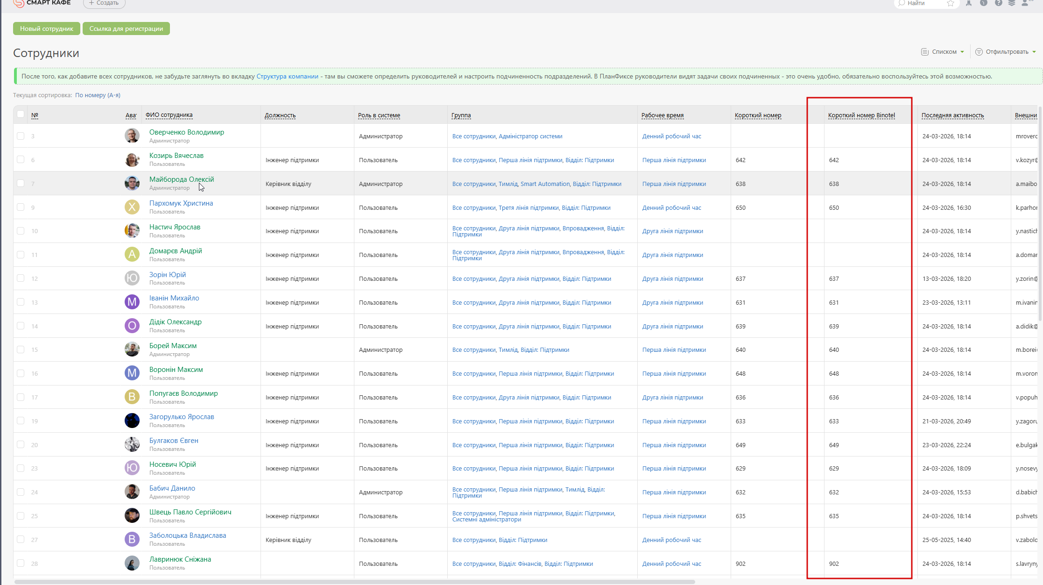Sort by Короткий номер Binotel column header

point(861,115)
